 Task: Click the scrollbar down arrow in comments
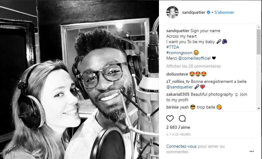(259, 109)
